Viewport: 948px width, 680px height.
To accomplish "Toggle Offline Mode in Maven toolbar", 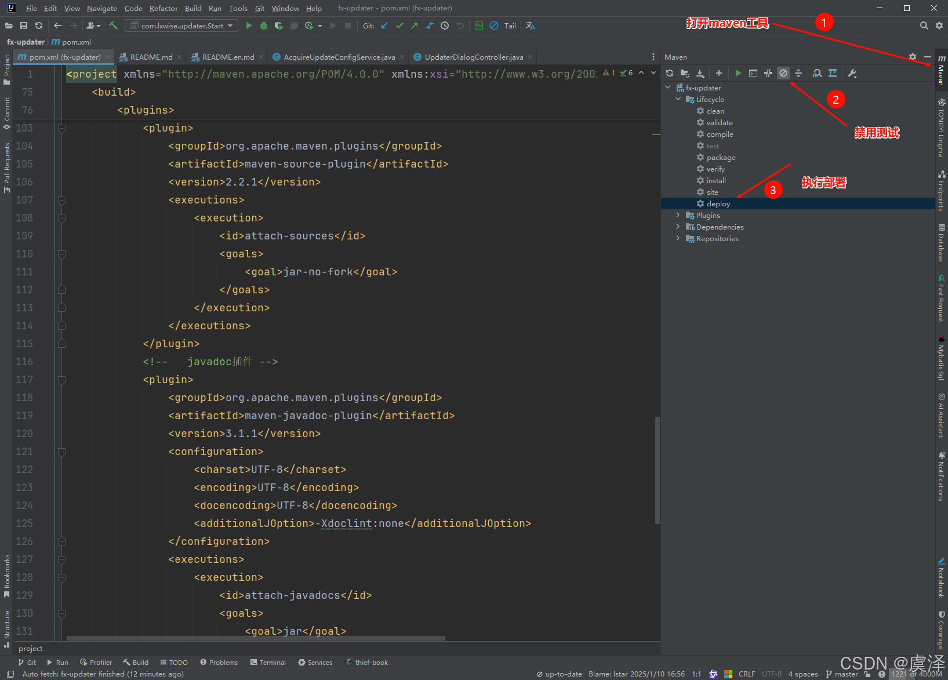I will [768, 73].
